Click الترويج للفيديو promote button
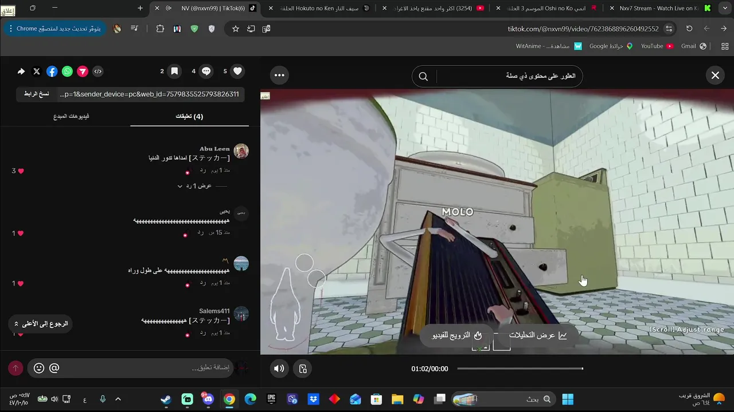 pyautogui.click(x=457, y=335)
